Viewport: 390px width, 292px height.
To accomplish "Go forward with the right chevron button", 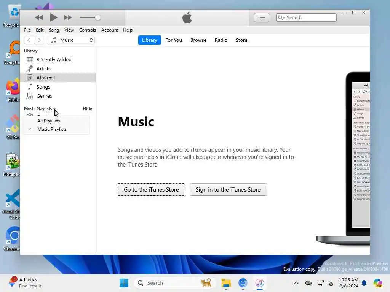I will click(x=39, y=40).
